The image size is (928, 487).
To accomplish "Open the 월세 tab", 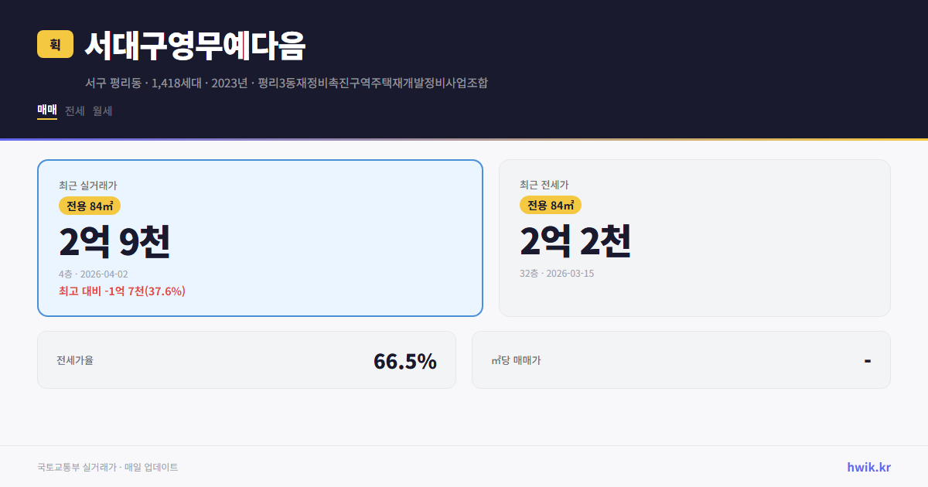I will 101,111.
